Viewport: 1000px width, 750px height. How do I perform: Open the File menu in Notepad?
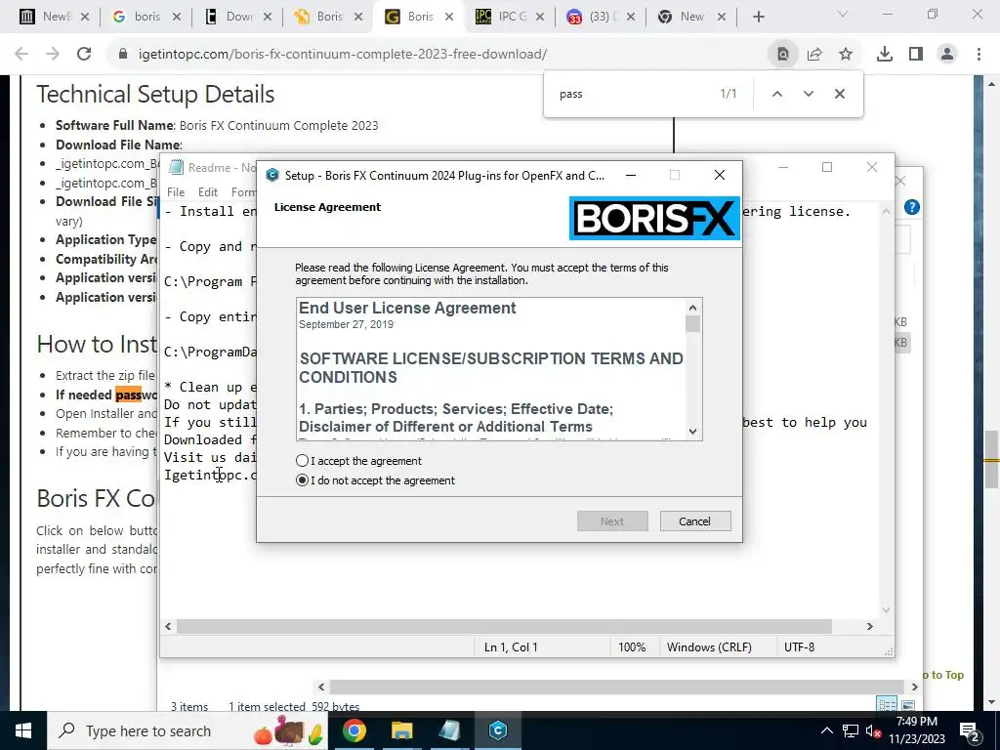tap(176, 192)
